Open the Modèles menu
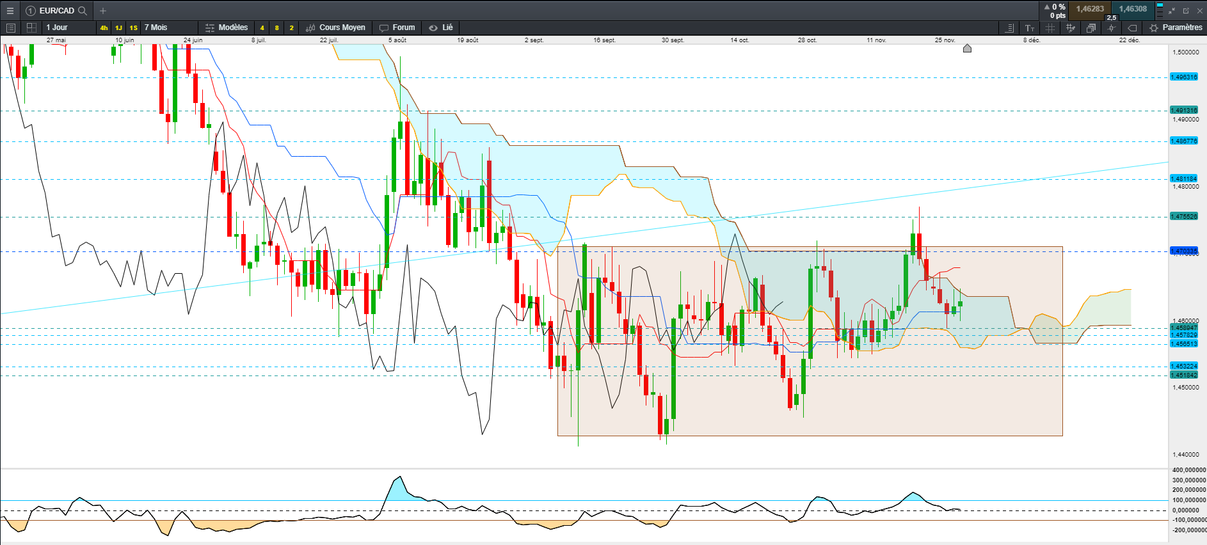Viewport: 1207px width, 545px height. pyautogui.click(x=227, y=28)
